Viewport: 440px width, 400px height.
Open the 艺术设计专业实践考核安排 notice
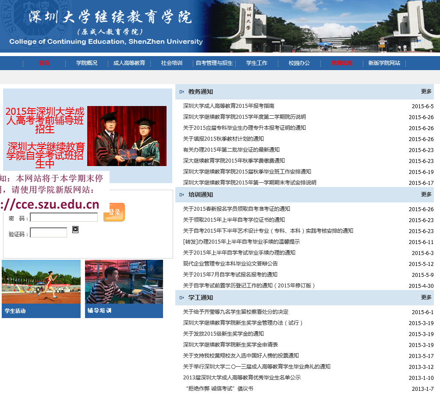[x=268, y=231]
